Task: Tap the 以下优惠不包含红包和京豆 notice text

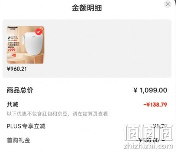Action: tap(57, 114)
